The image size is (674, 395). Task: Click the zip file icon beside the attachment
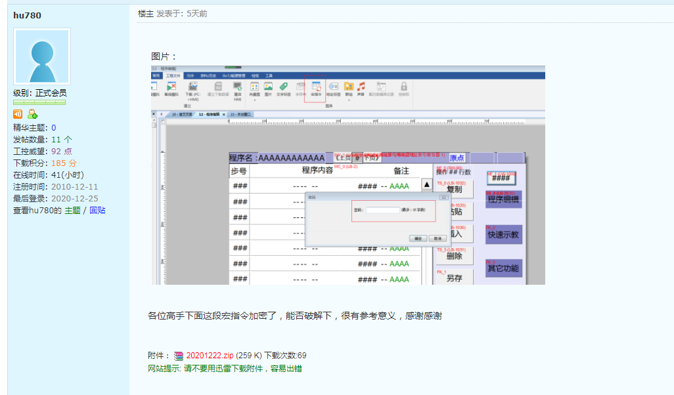coord(179,356)
